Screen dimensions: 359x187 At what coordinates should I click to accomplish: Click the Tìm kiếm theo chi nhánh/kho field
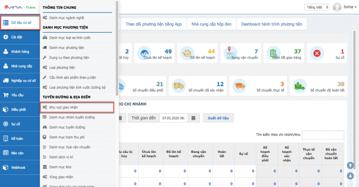[x=323, y=135]
